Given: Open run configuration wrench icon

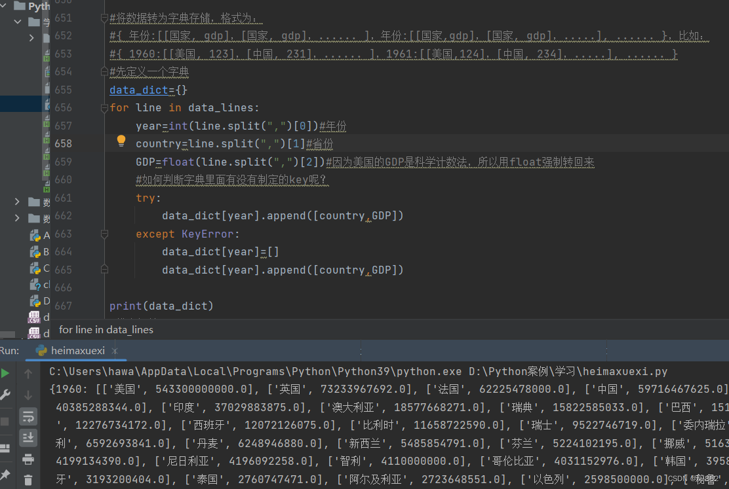Looking at the screenshot, I should pyautogui.click(x=5, y=395).
